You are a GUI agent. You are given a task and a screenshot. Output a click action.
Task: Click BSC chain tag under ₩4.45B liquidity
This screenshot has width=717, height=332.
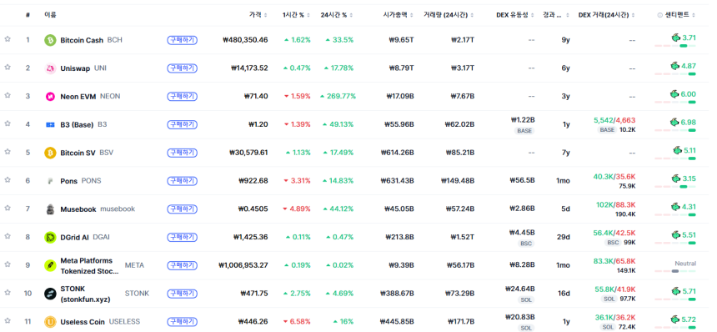coord(526,244)
